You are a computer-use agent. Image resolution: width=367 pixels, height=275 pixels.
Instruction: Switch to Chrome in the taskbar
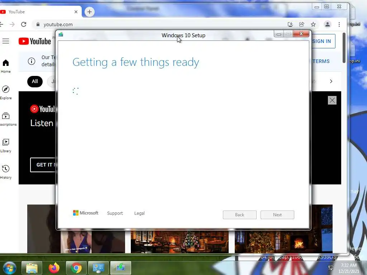click(76, 268)
